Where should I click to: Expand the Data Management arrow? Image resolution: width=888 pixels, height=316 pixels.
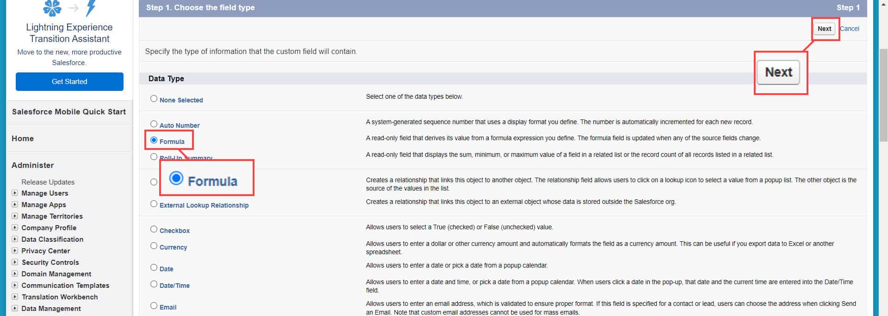click(x=15, y=308)
